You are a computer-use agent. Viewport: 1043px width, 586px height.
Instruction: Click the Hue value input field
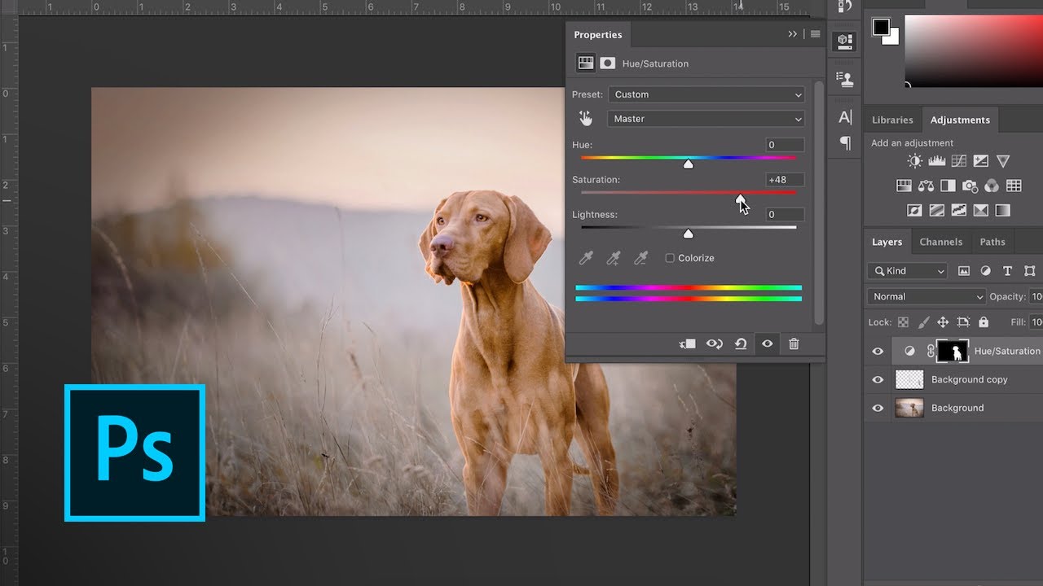pyautogui.click(x=785, y=145)
